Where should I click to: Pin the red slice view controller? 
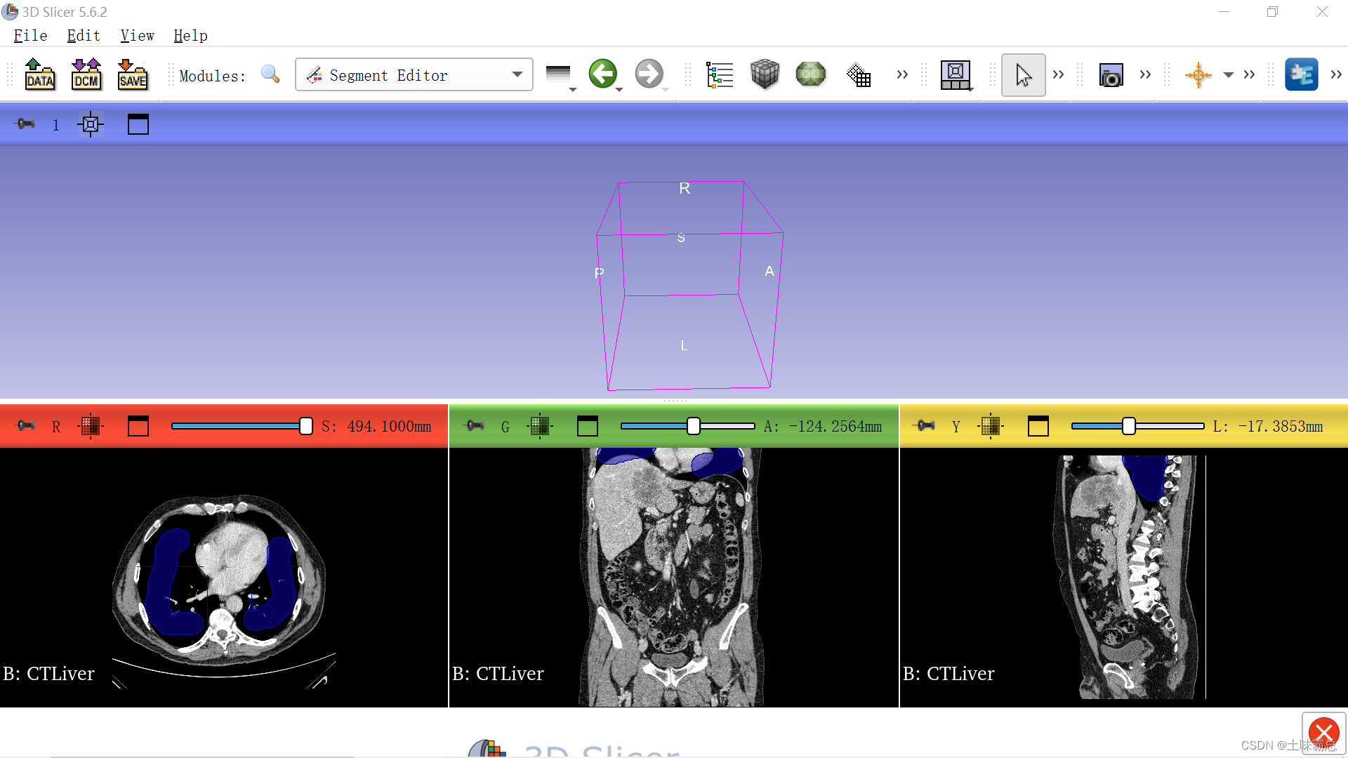pos(23,426)
